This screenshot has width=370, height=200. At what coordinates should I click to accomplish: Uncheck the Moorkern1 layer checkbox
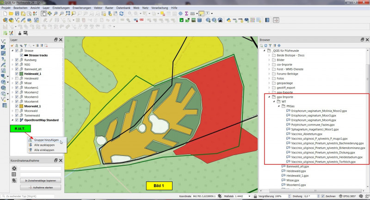click(17, 87)
